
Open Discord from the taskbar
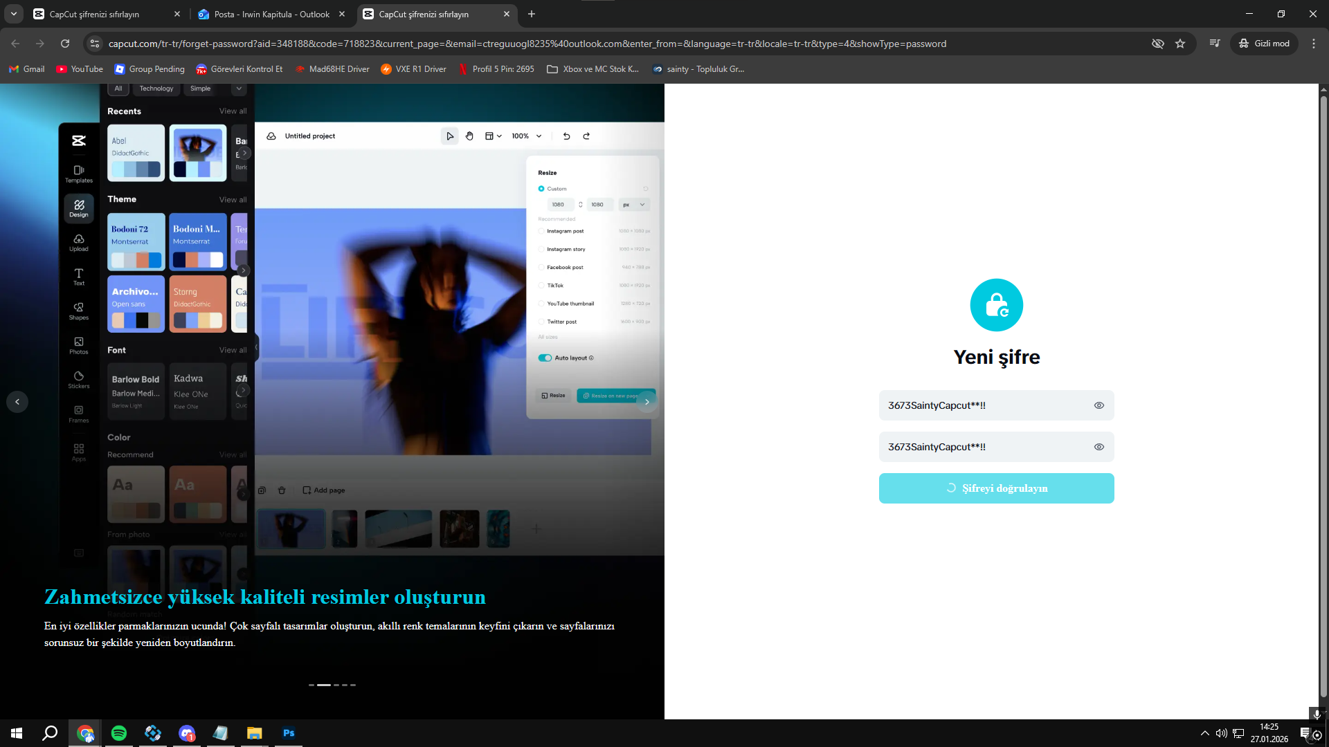coord(187,733)
